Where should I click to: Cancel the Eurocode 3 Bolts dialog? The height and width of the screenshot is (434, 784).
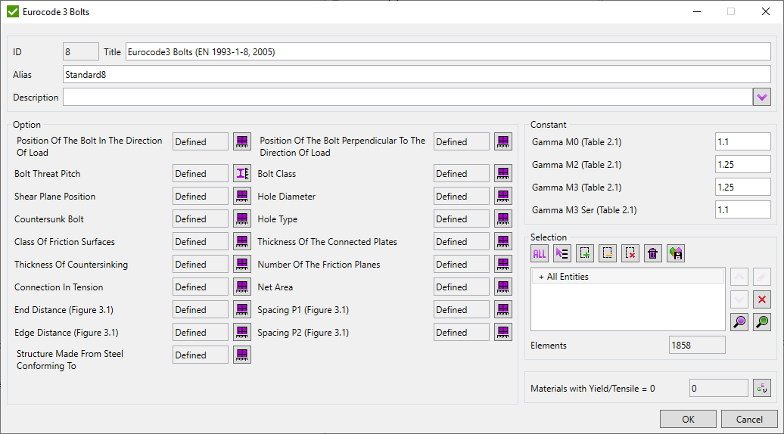click(749, 419)
